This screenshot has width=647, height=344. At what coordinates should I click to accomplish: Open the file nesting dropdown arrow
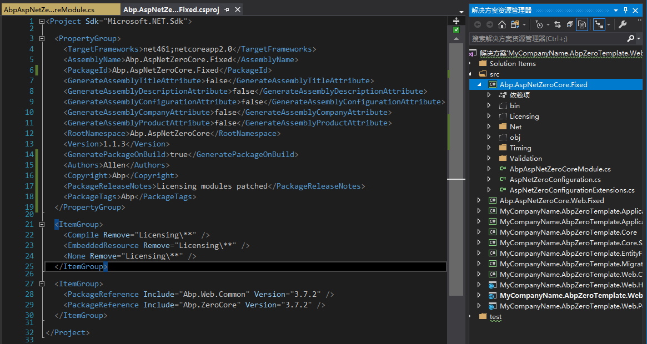[609, 25]
